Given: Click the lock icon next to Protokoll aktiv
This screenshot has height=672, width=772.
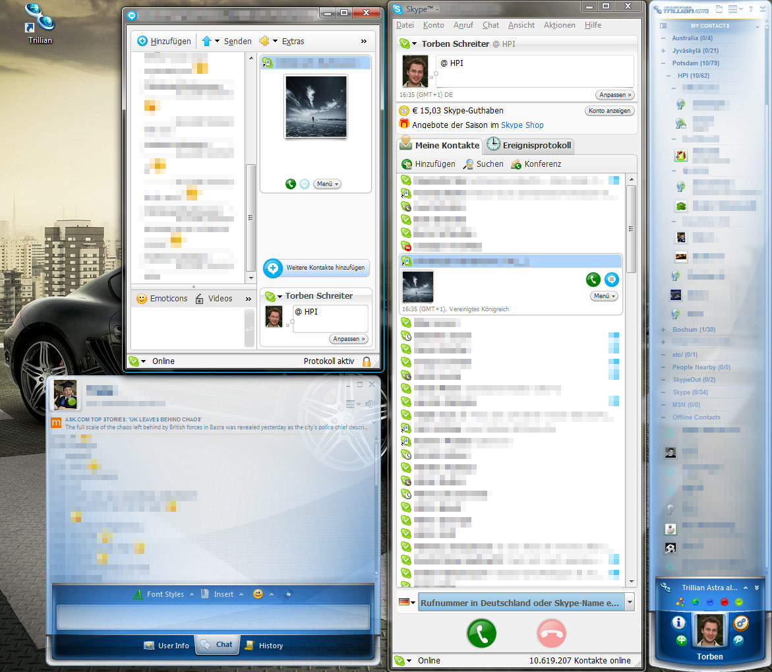Looking at the screenshot, I should tap(367, 361).
